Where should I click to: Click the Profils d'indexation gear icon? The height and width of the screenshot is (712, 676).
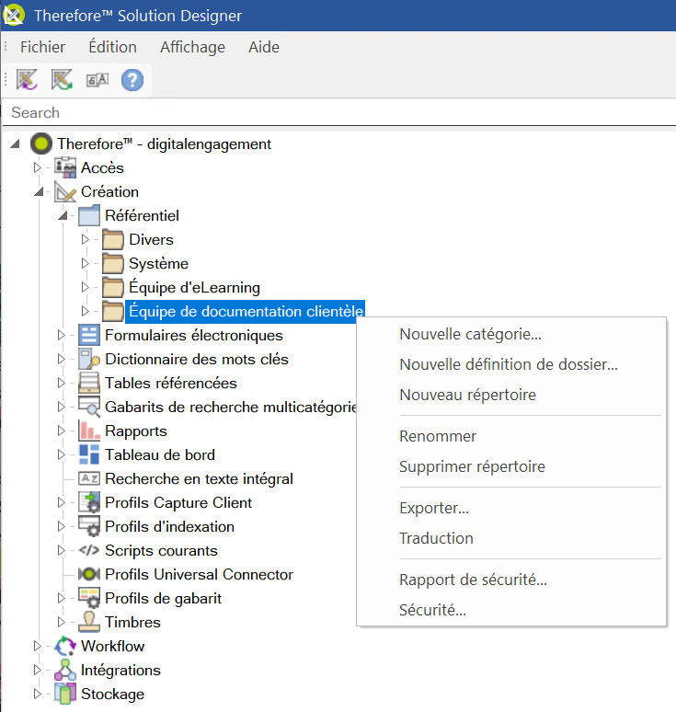click(89, 526)
